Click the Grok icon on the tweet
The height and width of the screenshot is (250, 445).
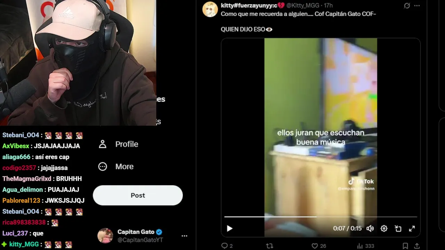pyautogui.click(x=407, y=6)
